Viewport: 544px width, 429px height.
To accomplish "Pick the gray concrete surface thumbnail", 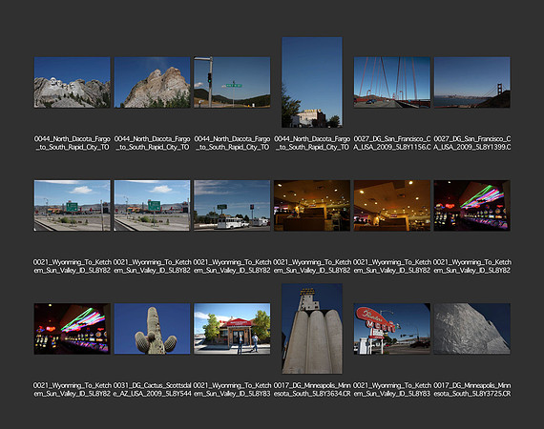I will [472, 329].
